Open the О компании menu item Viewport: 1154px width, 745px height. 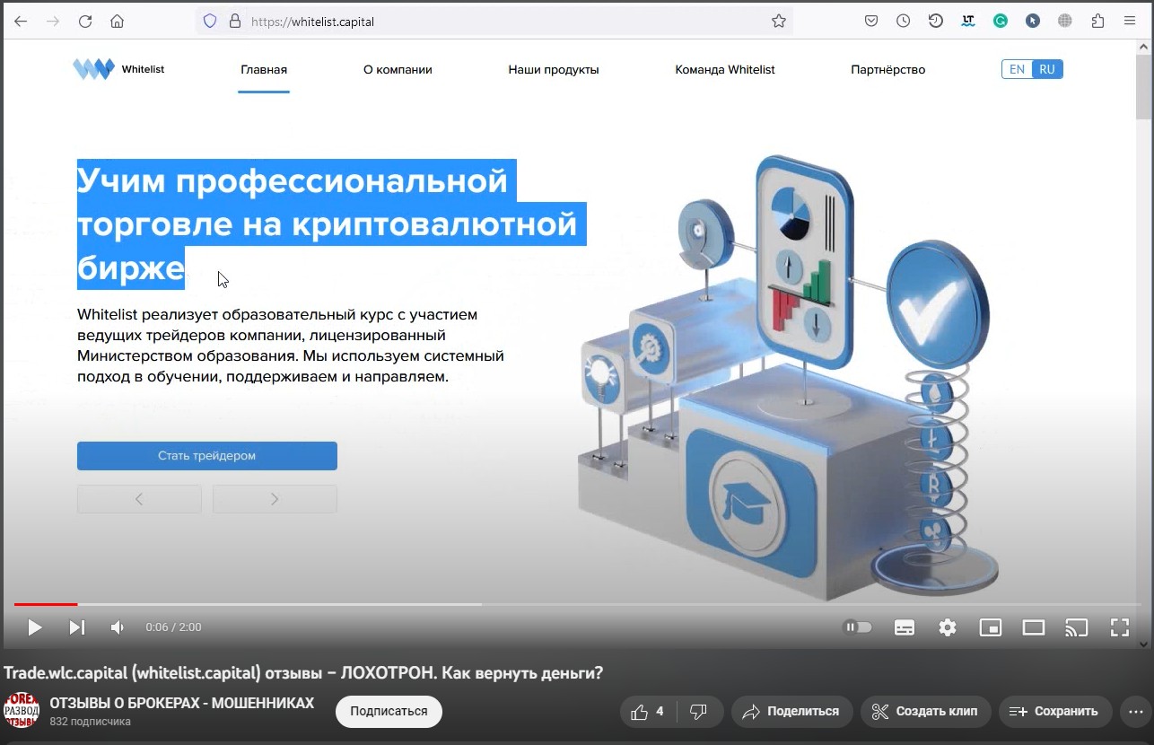tap(398, 69)
